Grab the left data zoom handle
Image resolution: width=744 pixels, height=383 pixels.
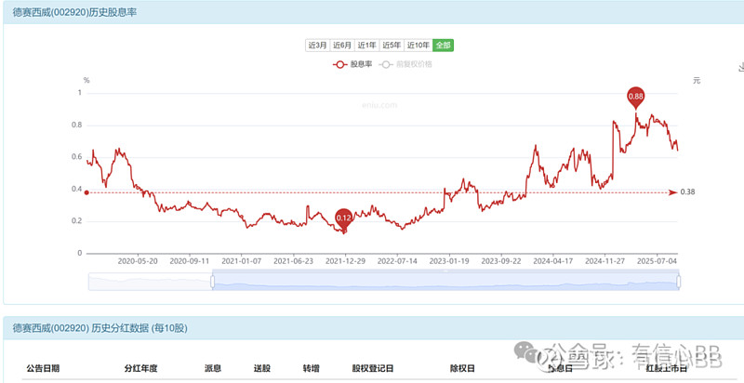pos(213,282)
